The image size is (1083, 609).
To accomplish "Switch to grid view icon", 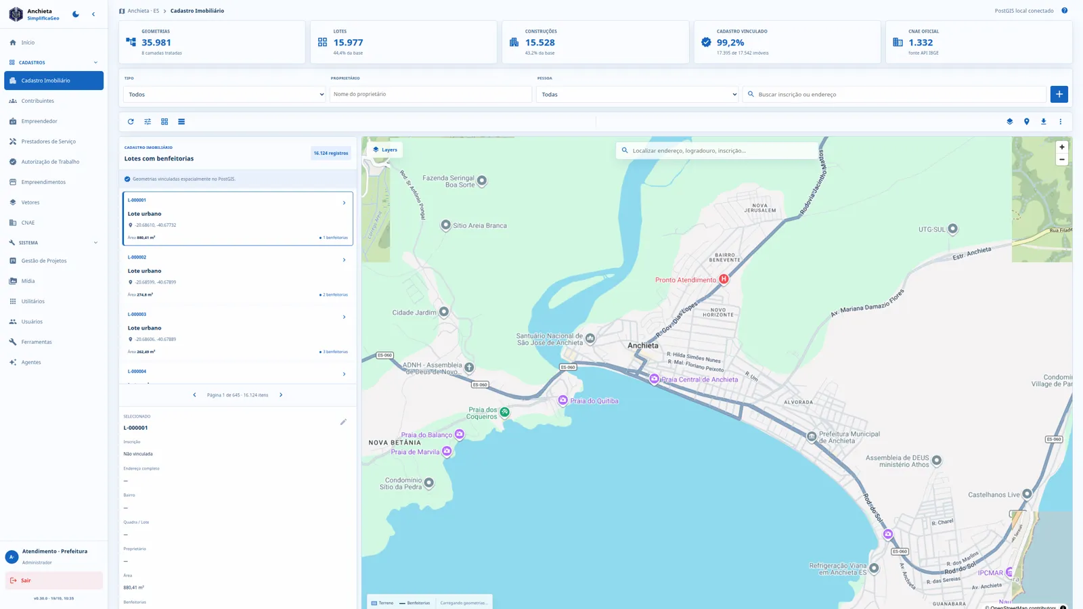I will point(164,122).
